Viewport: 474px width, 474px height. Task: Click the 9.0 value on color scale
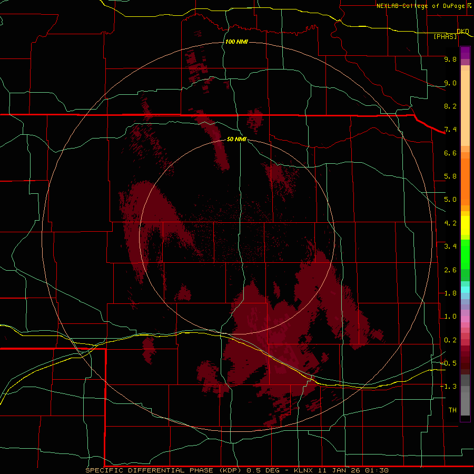coord(450,83)
